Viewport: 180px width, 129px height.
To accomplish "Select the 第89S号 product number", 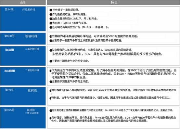I will coord(9,110).
